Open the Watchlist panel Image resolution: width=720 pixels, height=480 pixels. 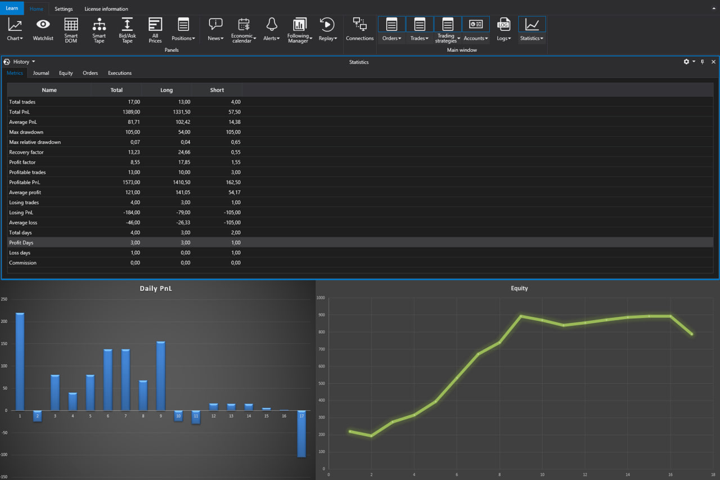click(x=43, y=29)
